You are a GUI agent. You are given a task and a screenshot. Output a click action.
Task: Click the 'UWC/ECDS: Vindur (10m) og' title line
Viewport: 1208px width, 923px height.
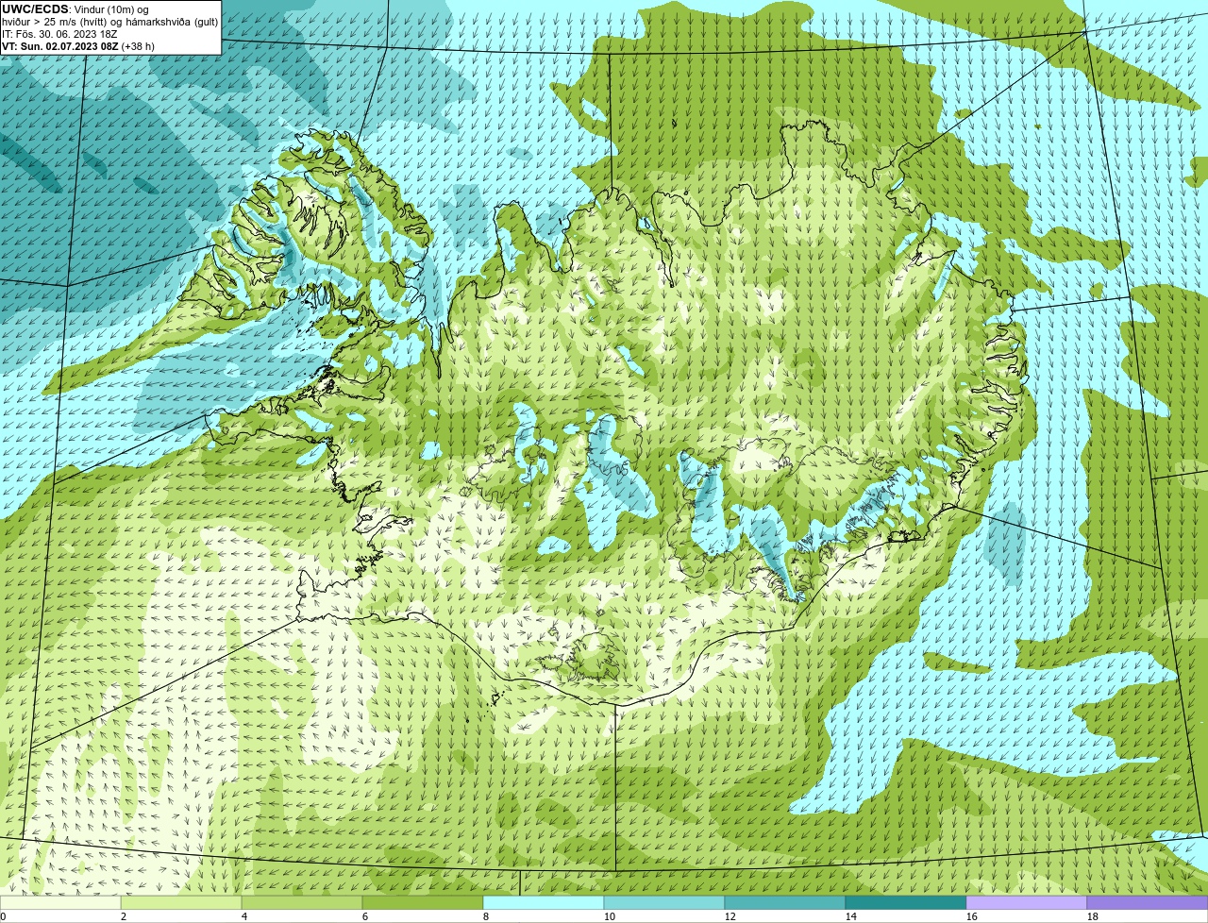[x=75, y=9]
